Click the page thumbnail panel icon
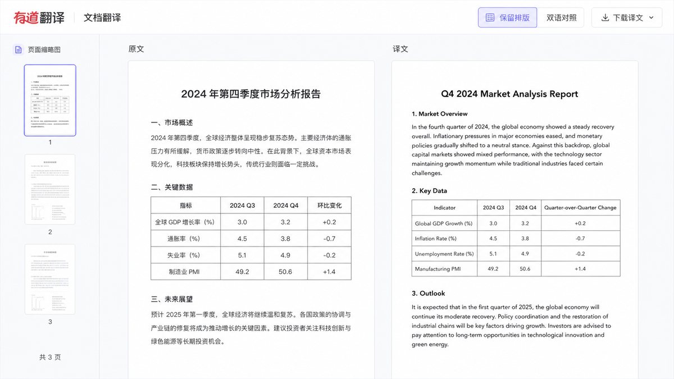 point(19,49)
